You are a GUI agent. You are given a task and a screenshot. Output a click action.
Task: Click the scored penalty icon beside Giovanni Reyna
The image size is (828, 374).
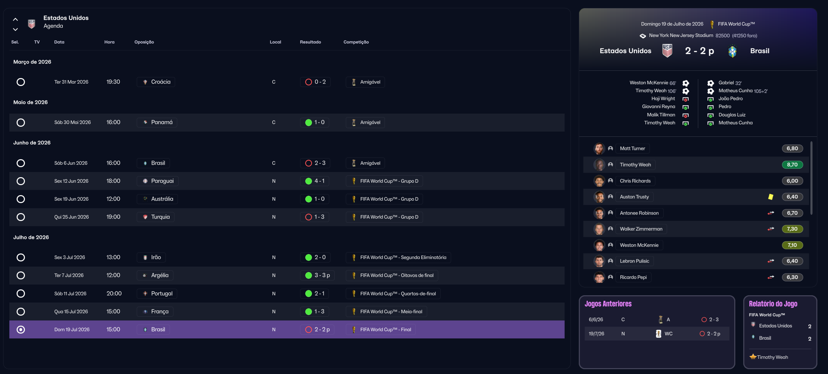pyautogui.click(x=686, y=107)
